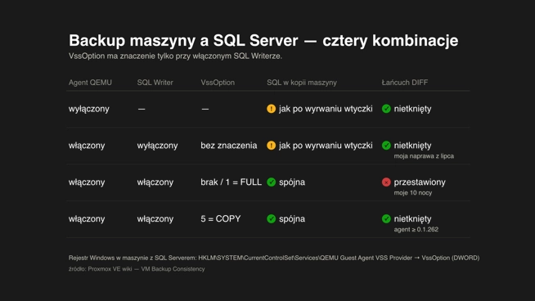
Task: Click the warning icon in the wyłączony agent row
Action: (x=272, y=109)
